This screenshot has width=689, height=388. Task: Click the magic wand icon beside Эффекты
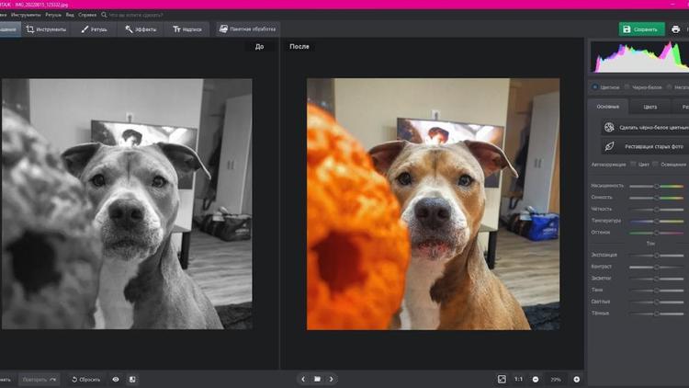tap(129, 29)
